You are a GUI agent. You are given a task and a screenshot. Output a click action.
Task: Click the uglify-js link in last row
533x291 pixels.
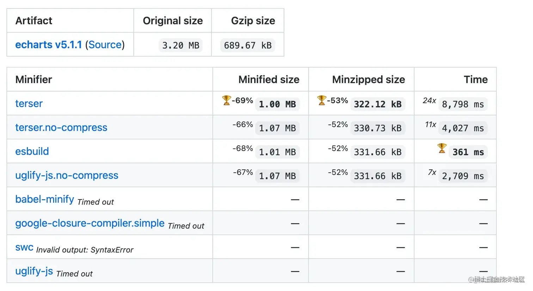pos(34,271)
